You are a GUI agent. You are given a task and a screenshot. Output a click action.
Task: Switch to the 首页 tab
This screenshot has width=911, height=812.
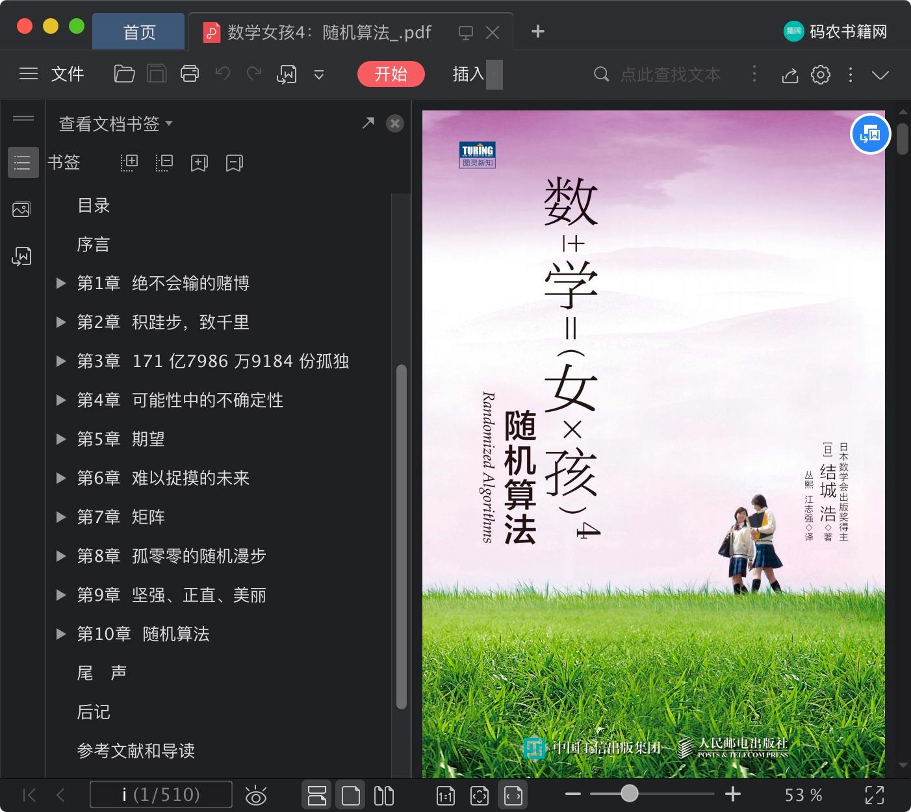tap(139, 32)
